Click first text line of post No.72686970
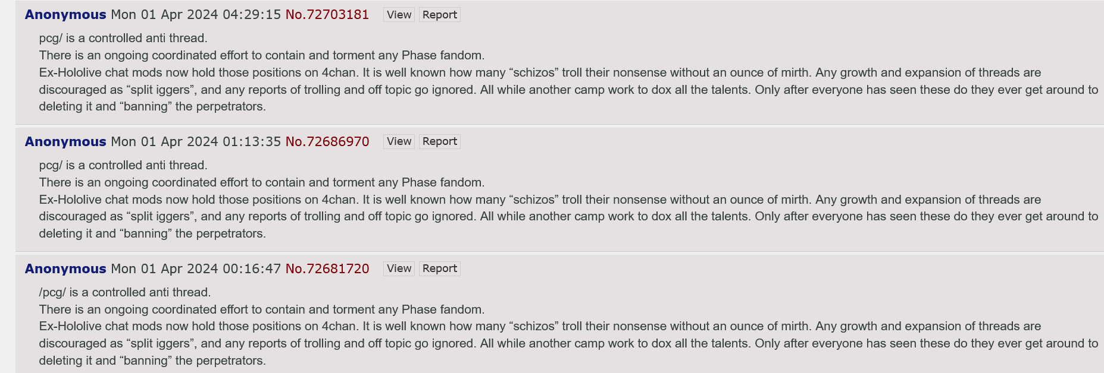This screenshot has height=373, width=1104. point(123,165)
